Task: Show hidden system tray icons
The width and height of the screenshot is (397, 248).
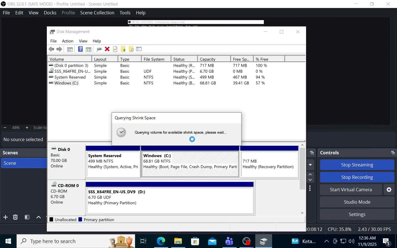Action: click(x=327, y=241)
